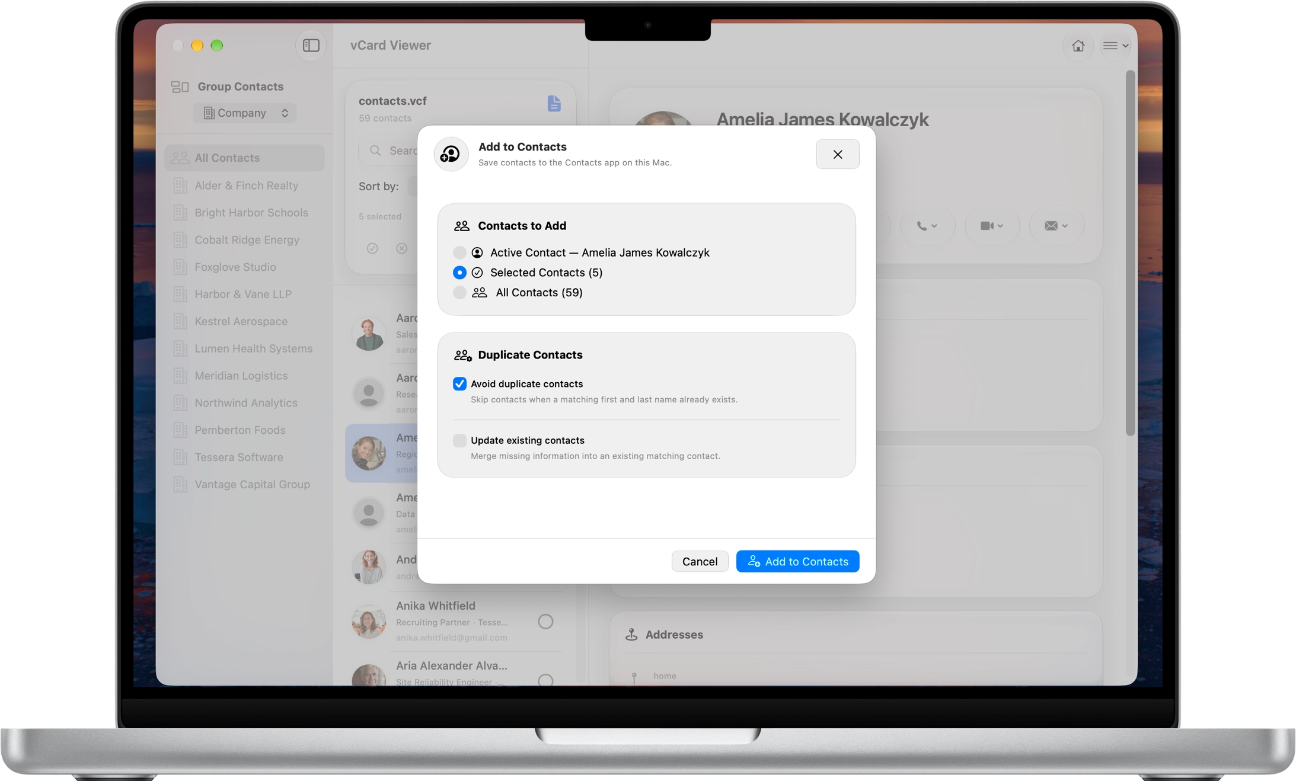Image resolution: width=1296 pixels, height=781 pixels.
Task: Uncheck Avoid duplicate contacts
Action: pos(459,384)
